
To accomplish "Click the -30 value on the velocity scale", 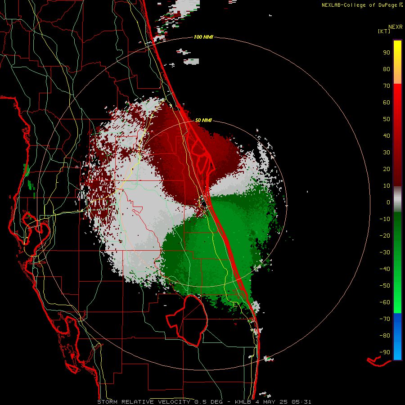I will click(385, 252).
